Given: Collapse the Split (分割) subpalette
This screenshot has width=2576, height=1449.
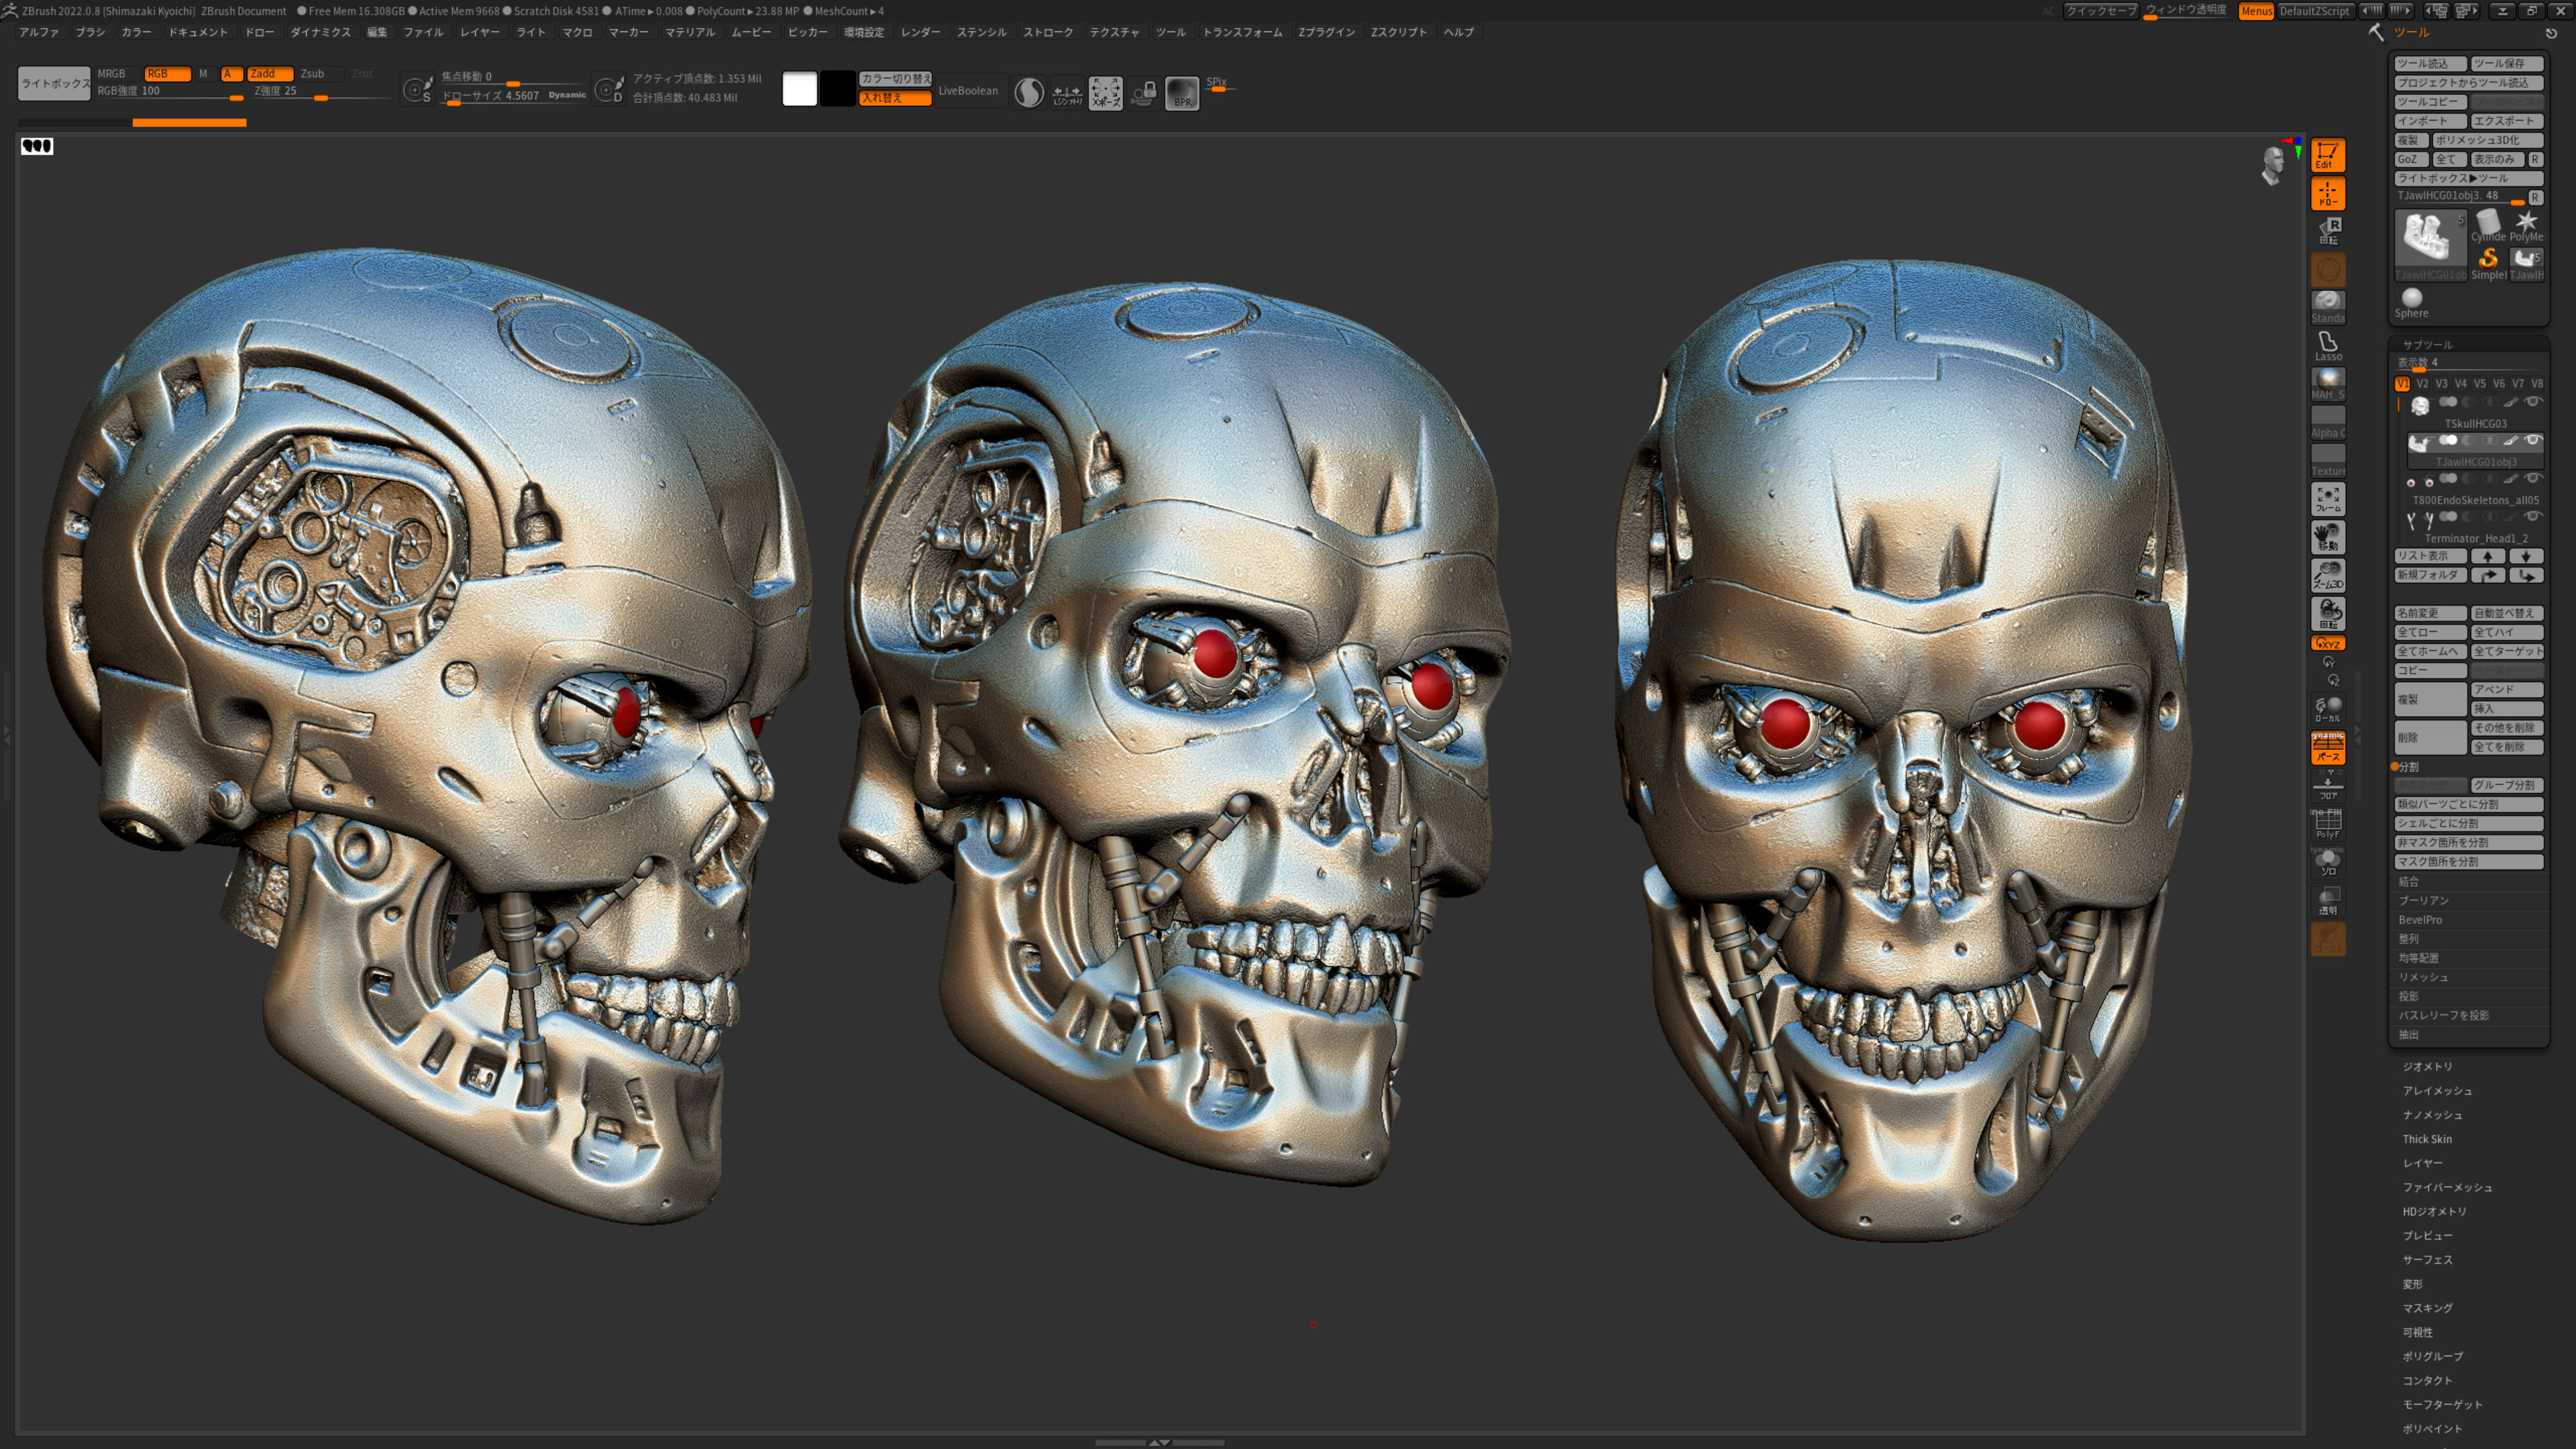Looking at the screenshot, I should point(2408,767).
